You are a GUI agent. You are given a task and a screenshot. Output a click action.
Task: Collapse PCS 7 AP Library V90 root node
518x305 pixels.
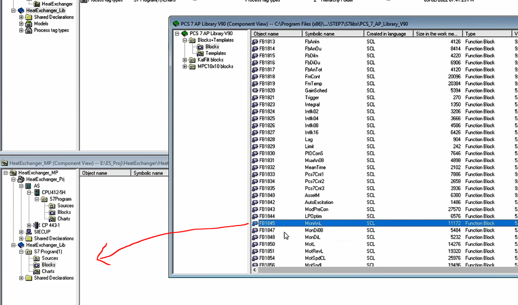[177, 34]
